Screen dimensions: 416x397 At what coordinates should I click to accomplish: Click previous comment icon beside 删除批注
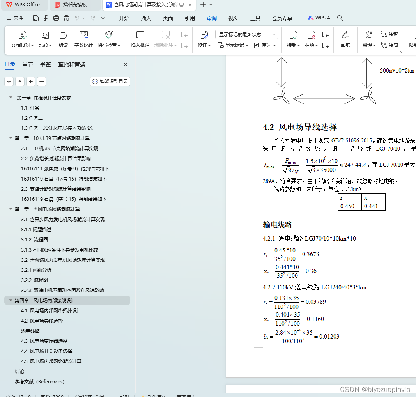tap(184, 34)
